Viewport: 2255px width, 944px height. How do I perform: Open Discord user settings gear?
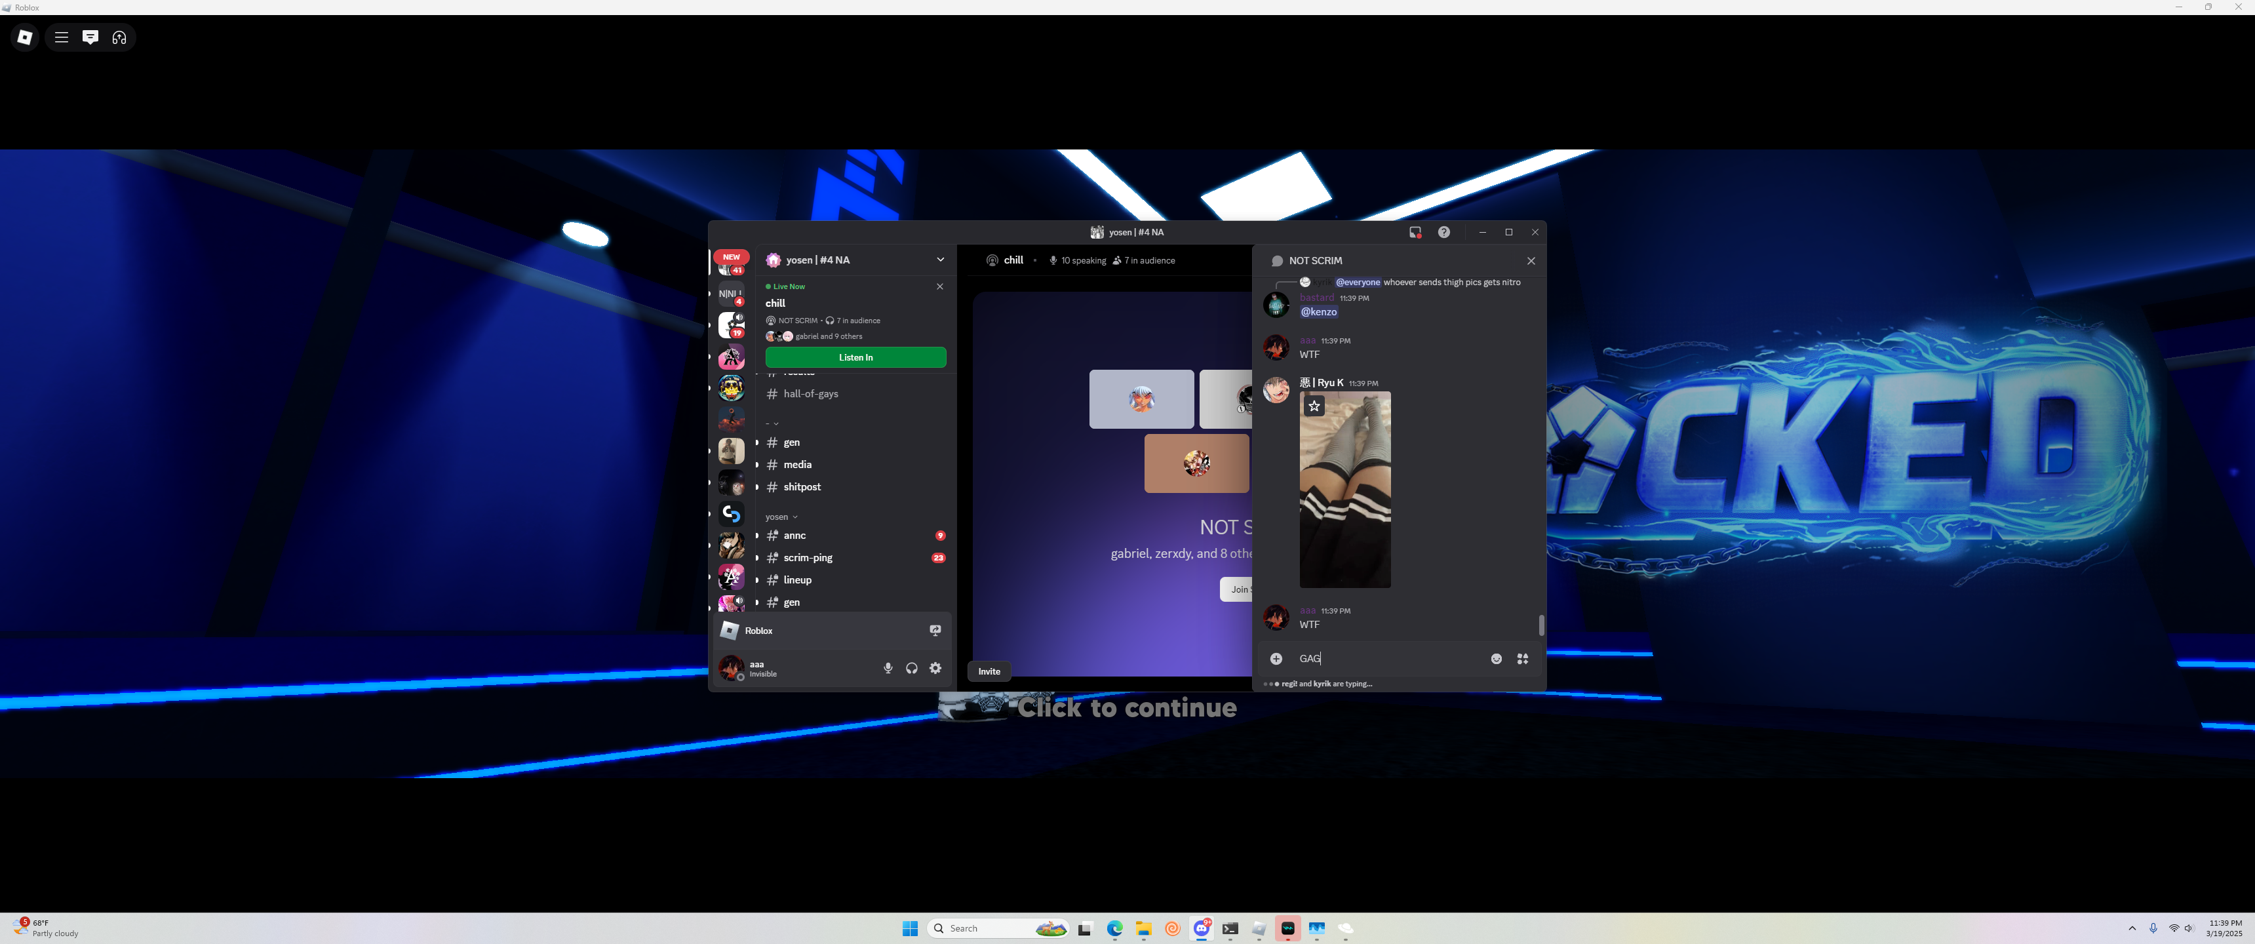(x=935, y=668)
